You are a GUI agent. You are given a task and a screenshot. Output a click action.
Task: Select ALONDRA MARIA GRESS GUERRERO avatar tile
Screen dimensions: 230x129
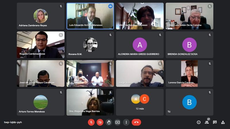[x=140, y=45]
